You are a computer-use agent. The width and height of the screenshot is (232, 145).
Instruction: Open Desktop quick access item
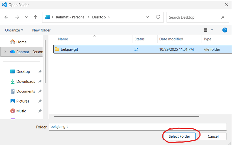coord(23,71)
